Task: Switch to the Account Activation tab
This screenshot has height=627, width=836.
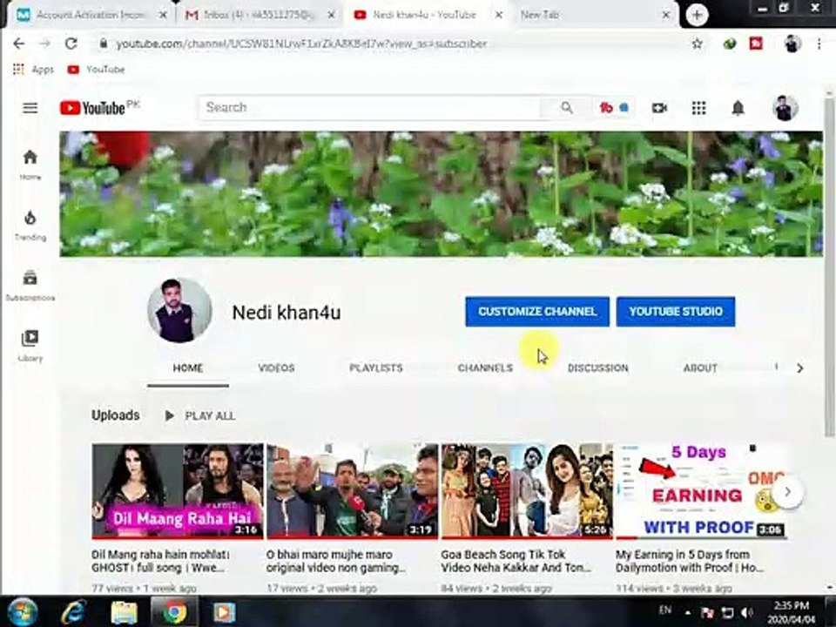Action: [x=91, y=16]
